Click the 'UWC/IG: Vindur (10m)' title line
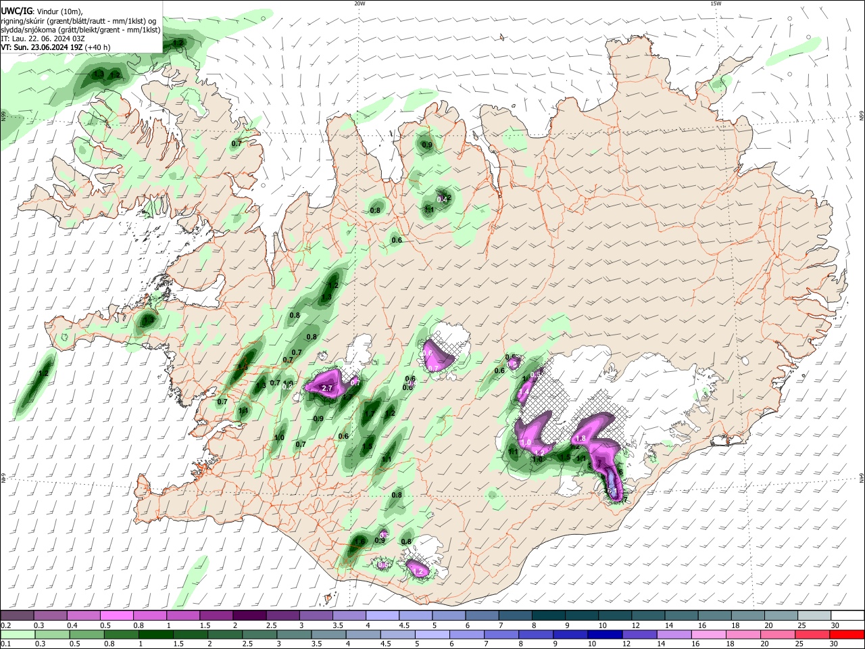This screenshot has width=865, height=649. click(42, 11)
